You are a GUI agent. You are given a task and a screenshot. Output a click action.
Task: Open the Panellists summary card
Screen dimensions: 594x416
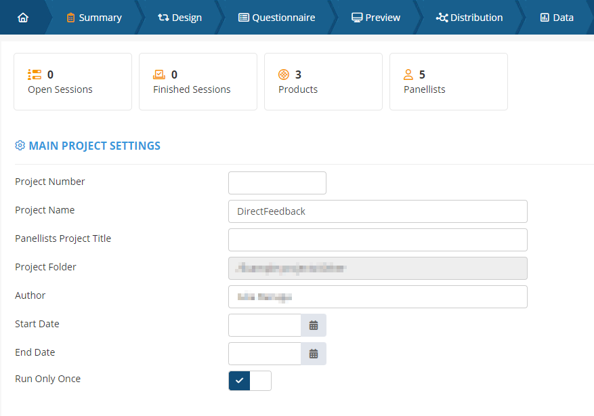pos(448,81)
